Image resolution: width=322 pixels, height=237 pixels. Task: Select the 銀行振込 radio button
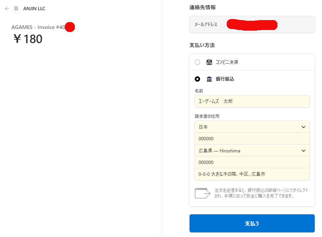[x=197, y=79]
